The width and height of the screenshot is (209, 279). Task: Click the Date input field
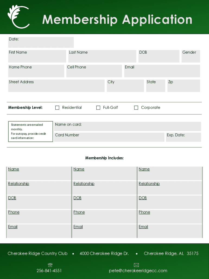41,43
